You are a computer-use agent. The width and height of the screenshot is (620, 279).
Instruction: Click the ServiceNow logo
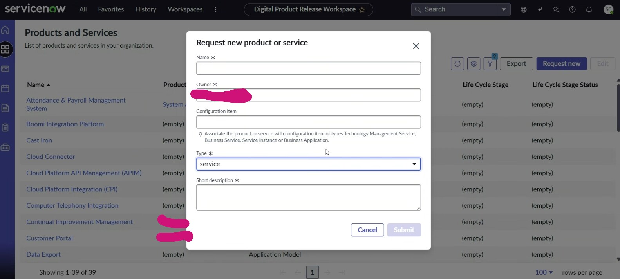click(35, 9)
